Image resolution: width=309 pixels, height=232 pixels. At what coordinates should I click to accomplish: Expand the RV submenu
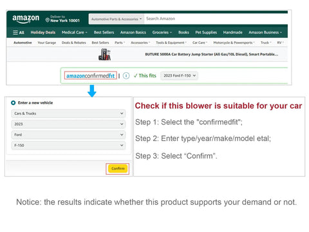280,43
